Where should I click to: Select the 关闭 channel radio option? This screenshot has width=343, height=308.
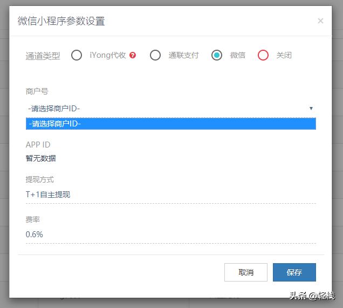pyautogui.click(x=263, y=55)
